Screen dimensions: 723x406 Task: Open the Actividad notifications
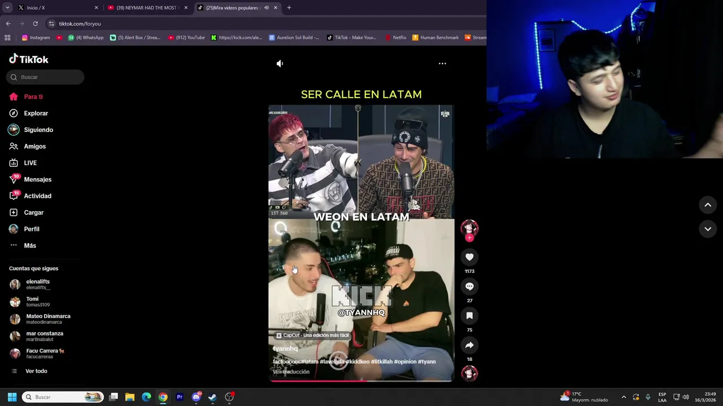31,196
